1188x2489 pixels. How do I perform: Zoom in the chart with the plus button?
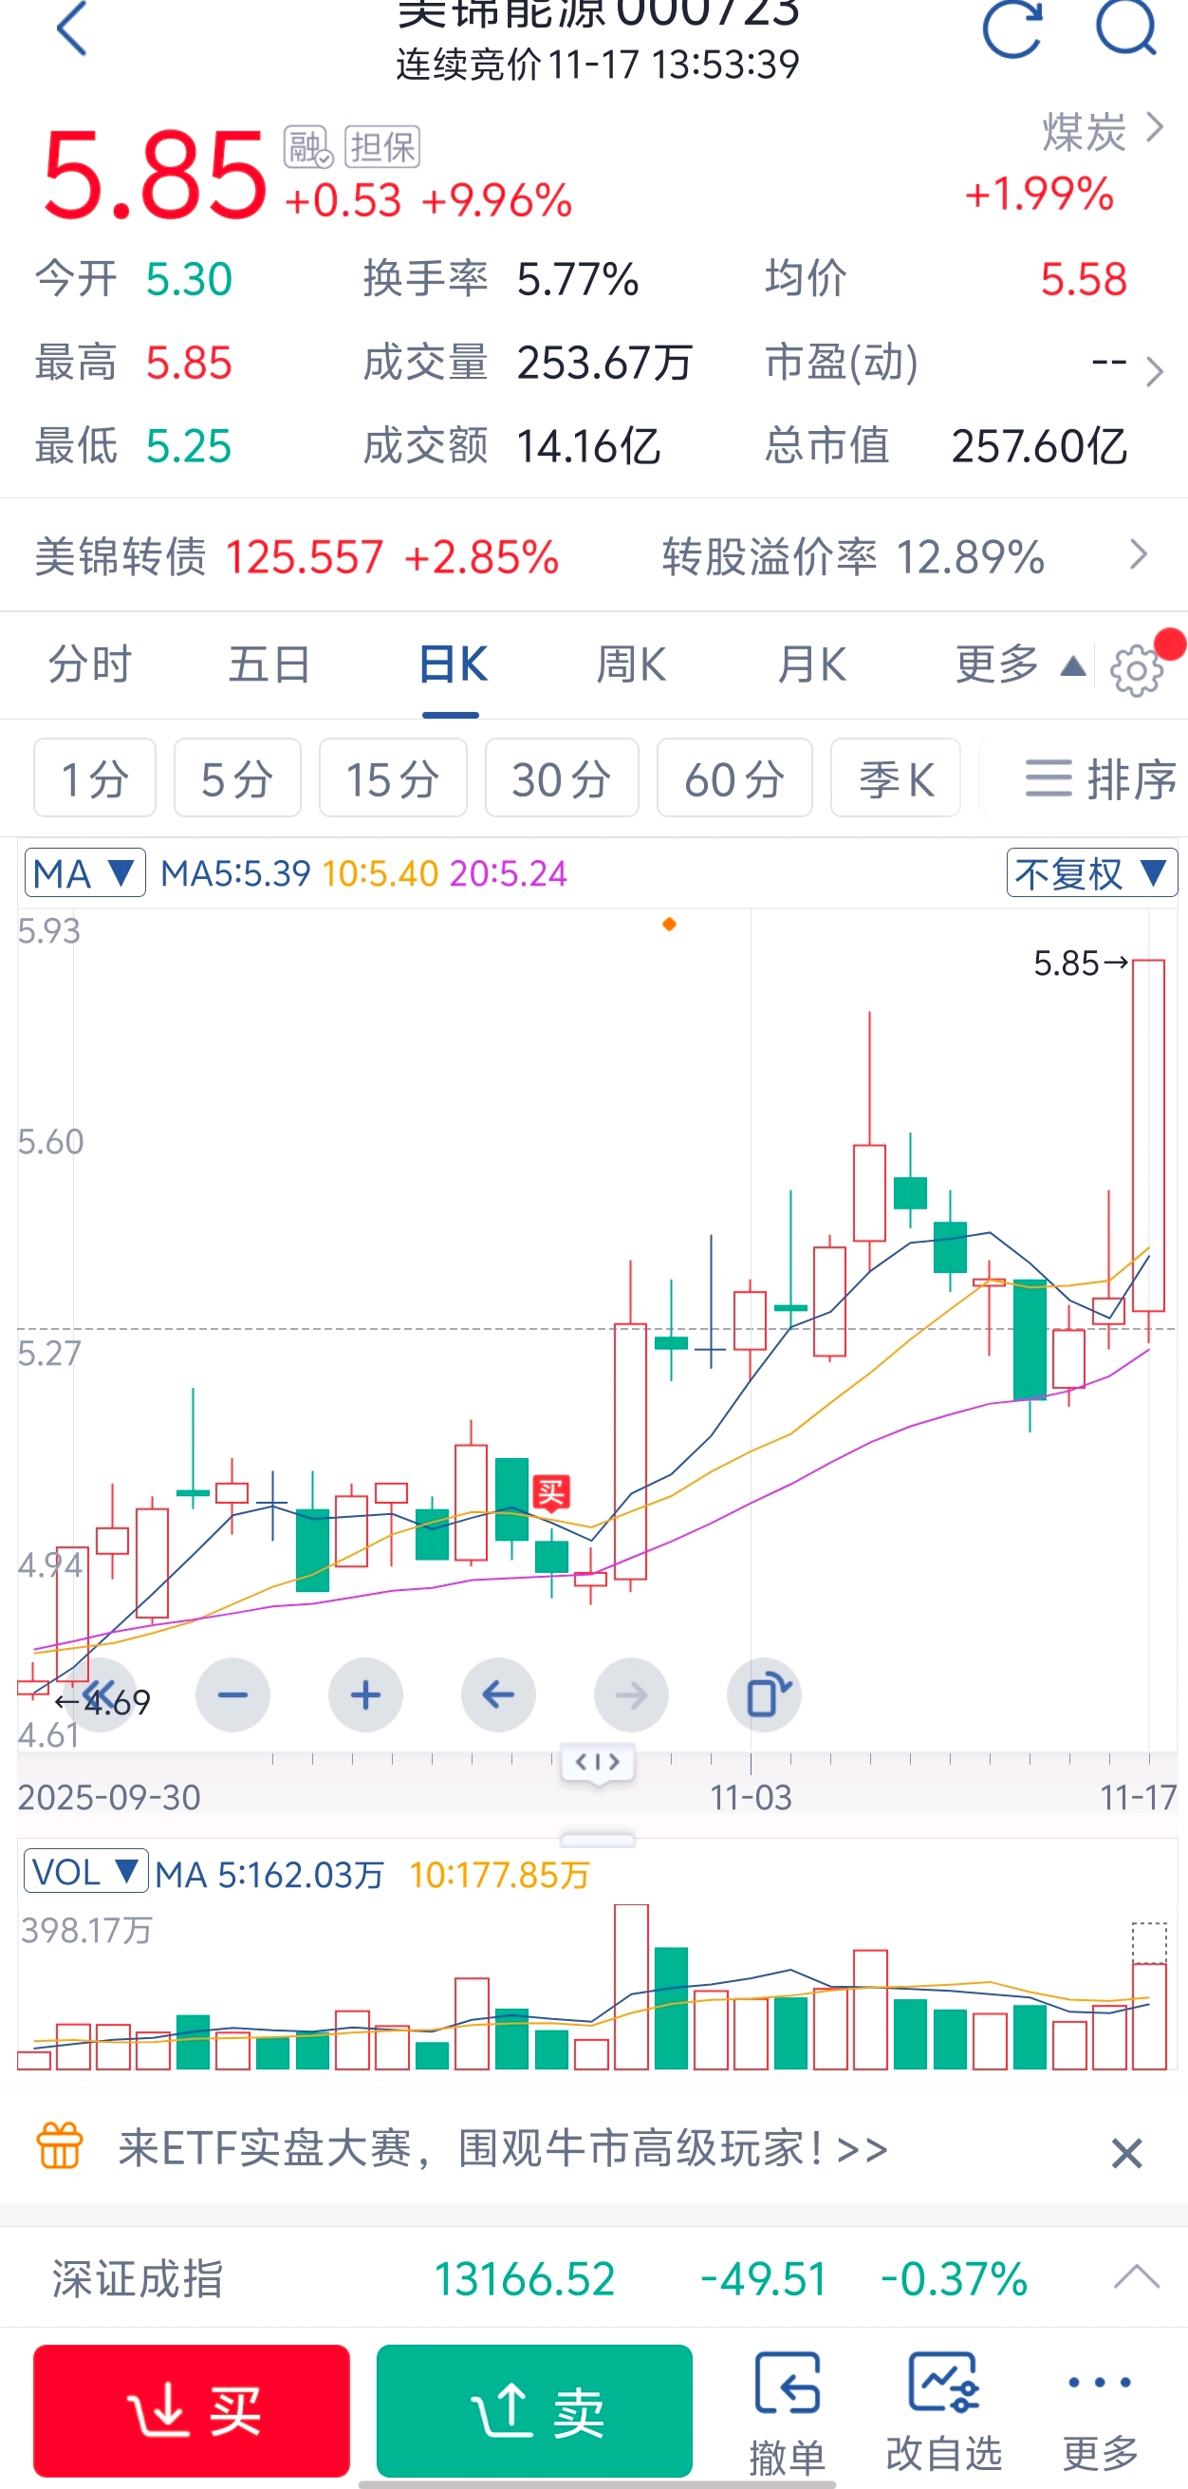pyautogui.click(x=365, y=1694)
